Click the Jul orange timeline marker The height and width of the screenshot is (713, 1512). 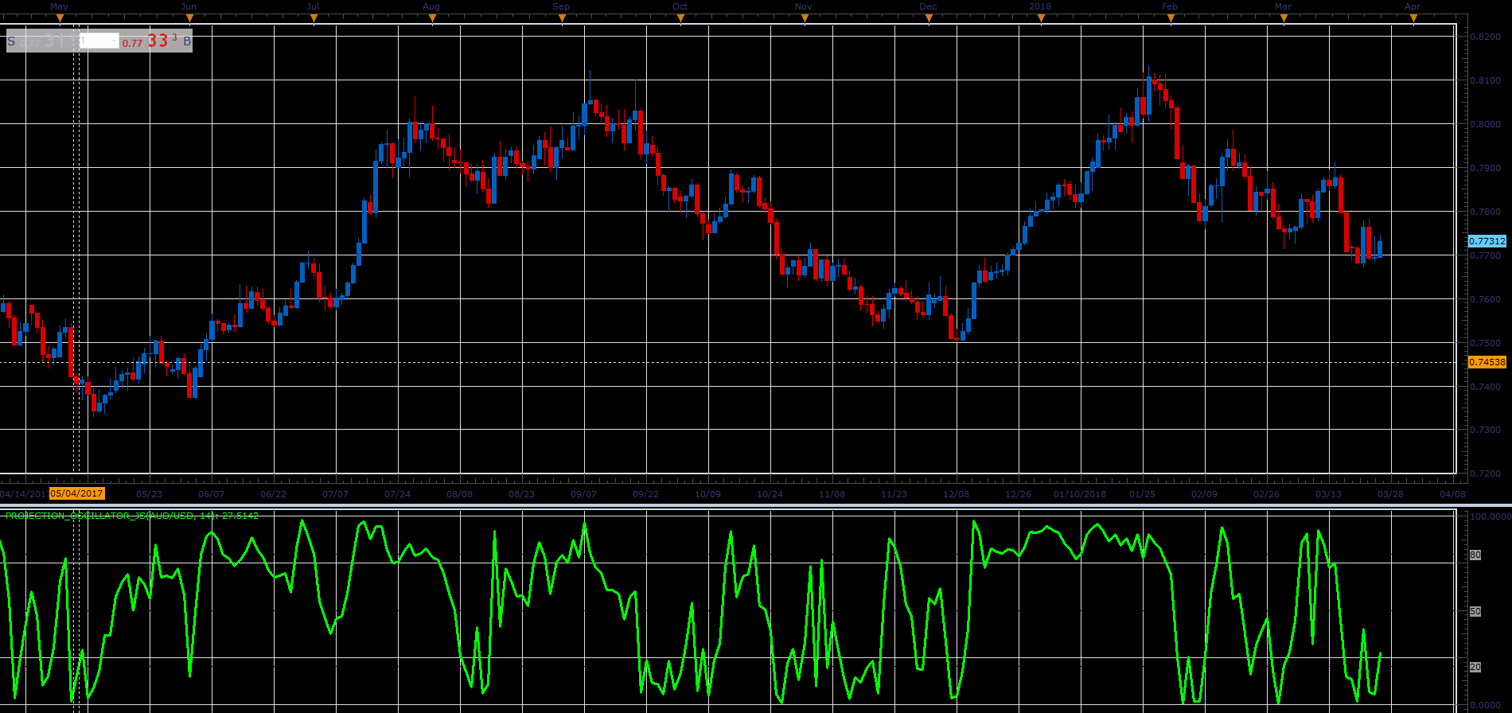click(314, 20)
